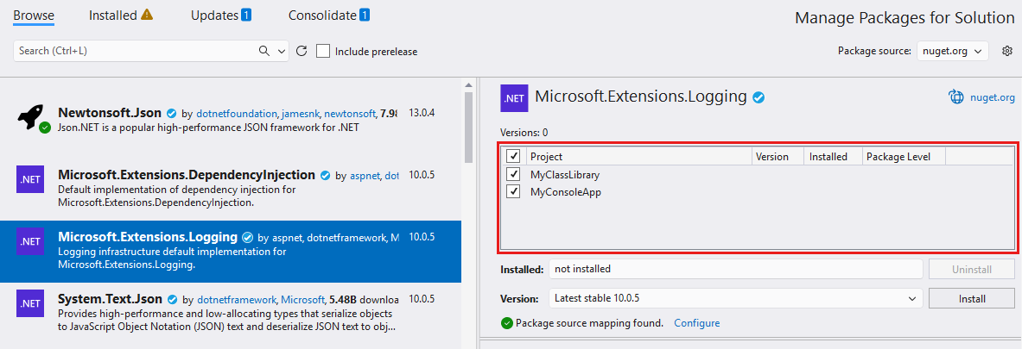Click the Uninstall button
The image size is (1022, 349).
point(971,269)
